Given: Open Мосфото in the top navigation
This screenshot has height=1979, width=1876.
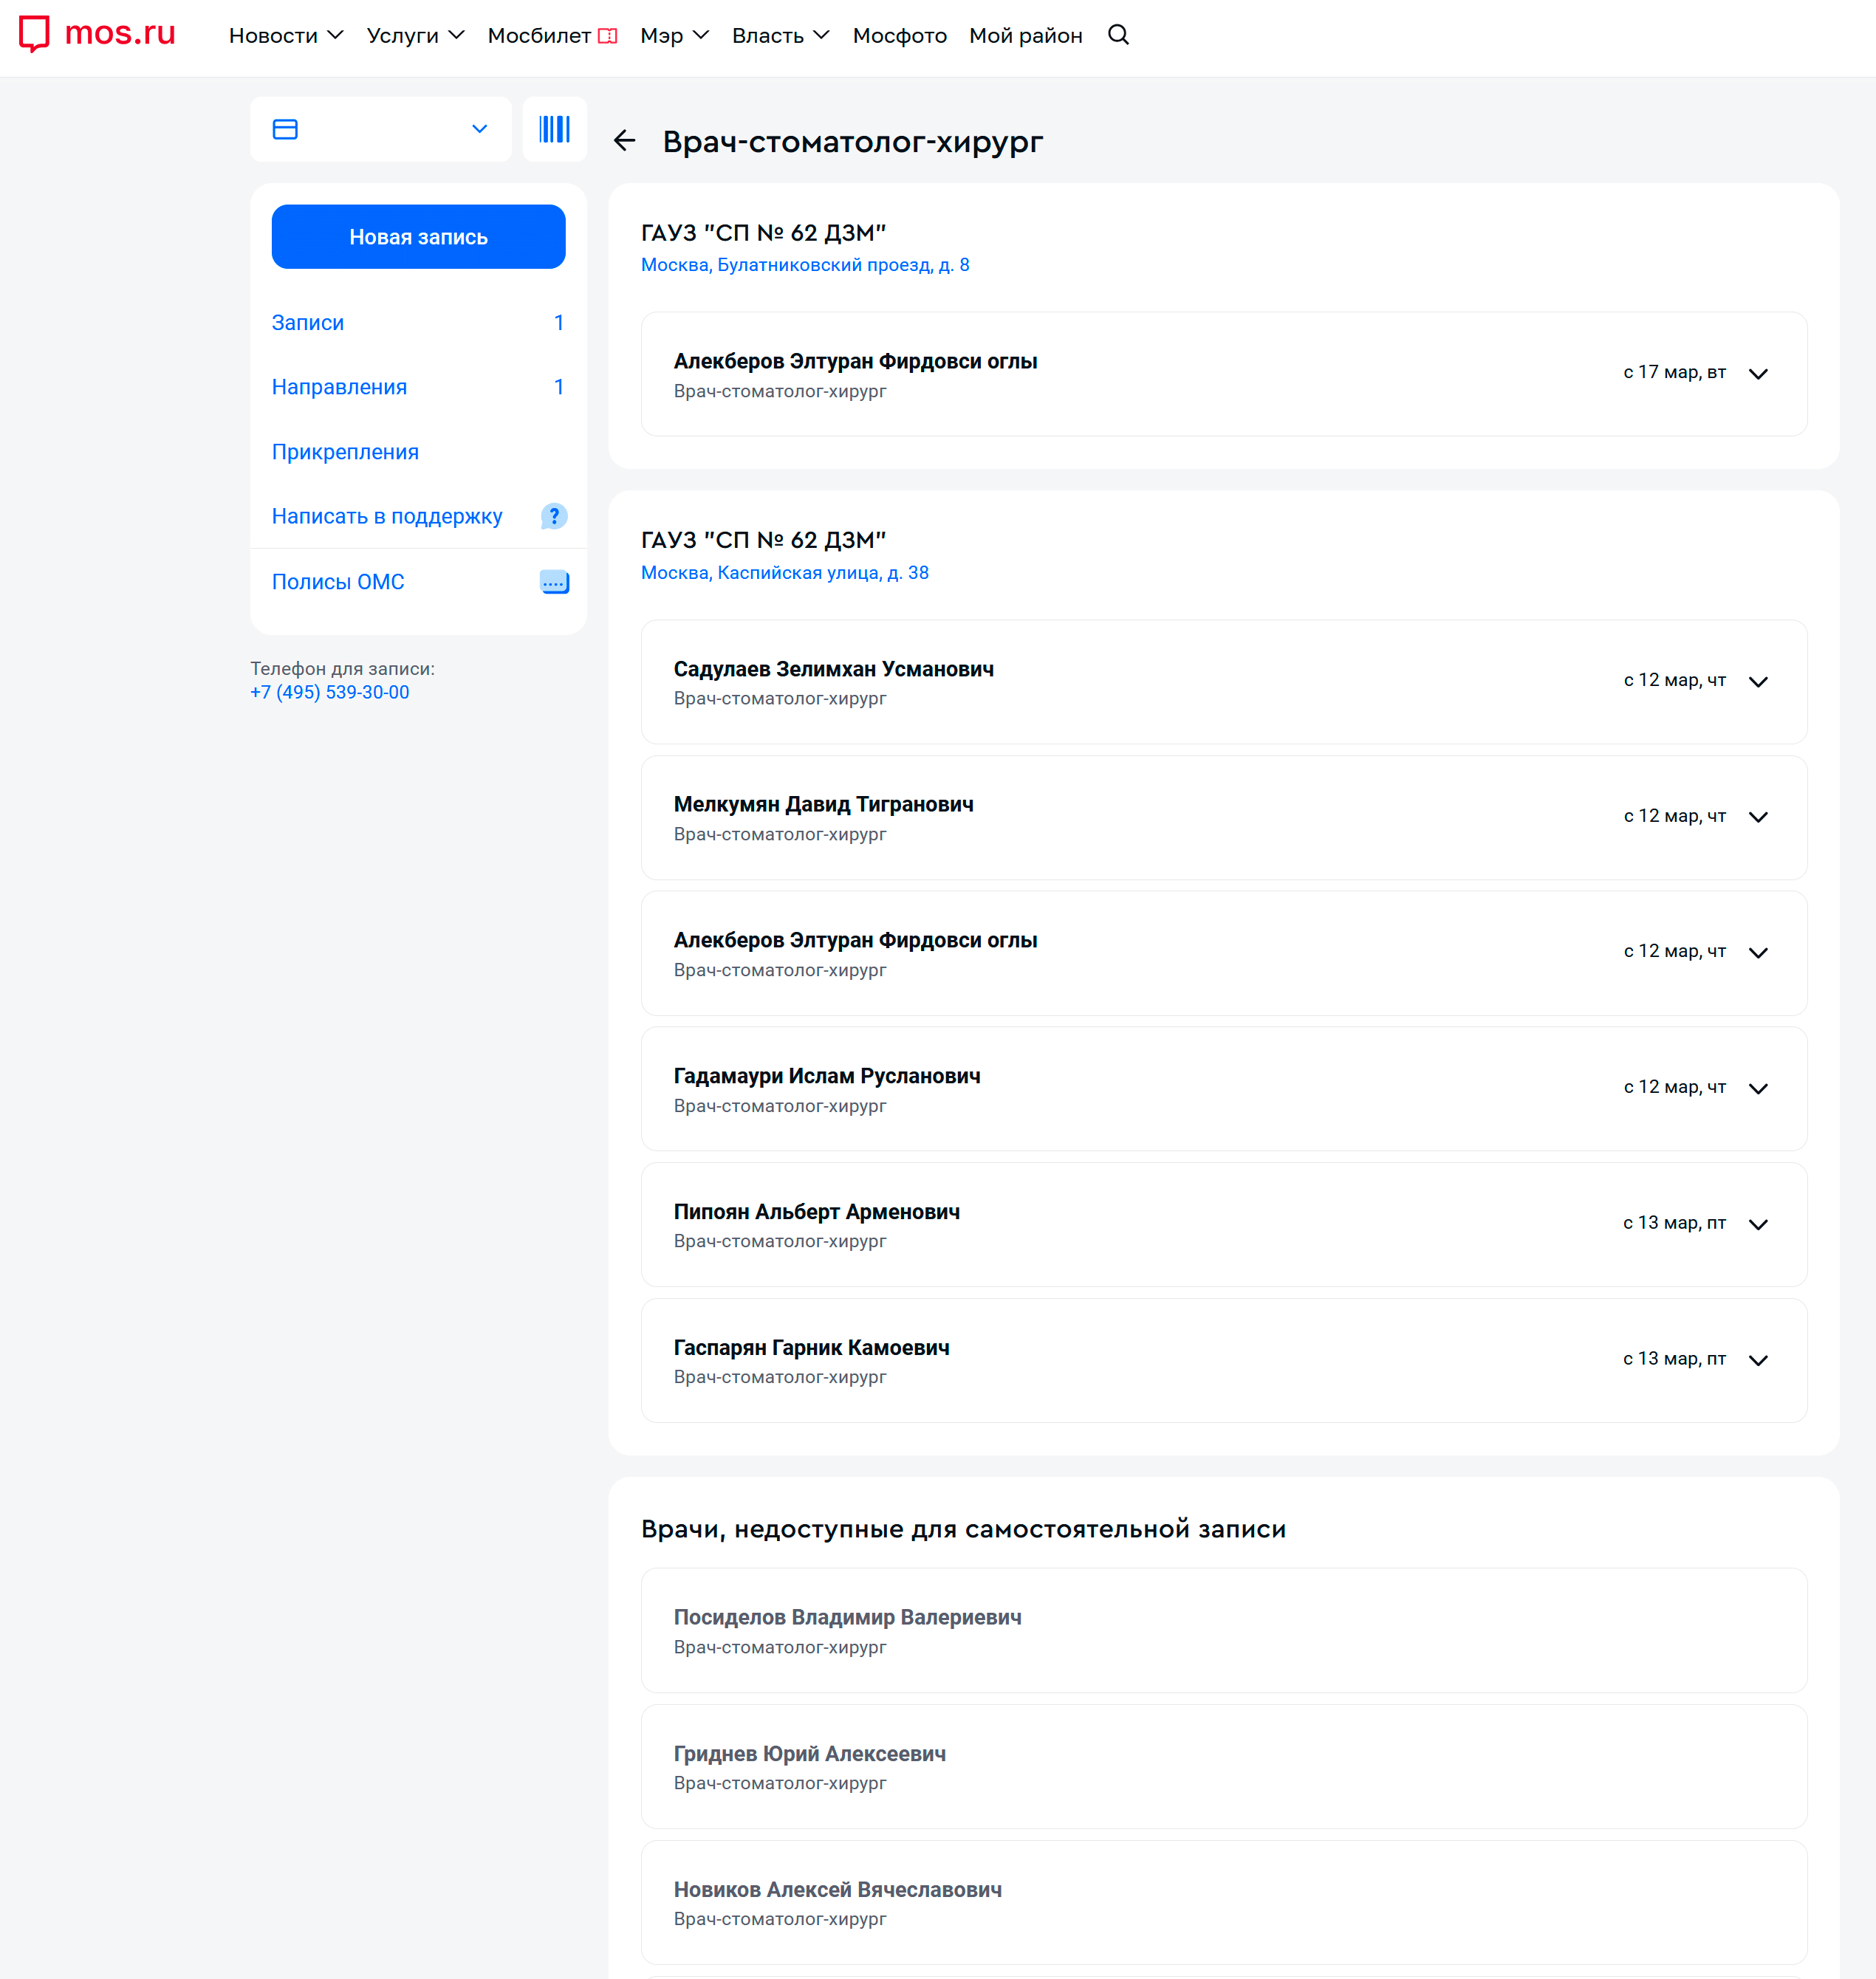Looking at the screenshot, I should point(899,36).
